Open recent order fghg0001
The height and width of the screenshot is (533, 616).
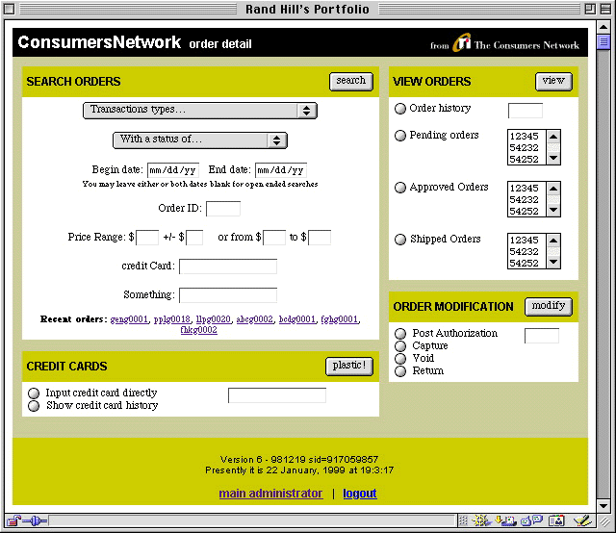(x=340, y=319)
